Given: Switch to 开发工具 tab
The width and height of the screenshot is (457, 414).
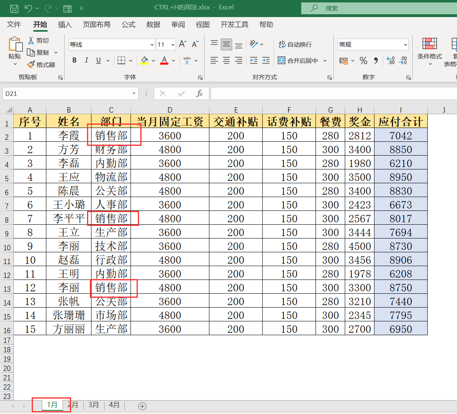Looking at the screenshot, I should click(x=234, y=24).
